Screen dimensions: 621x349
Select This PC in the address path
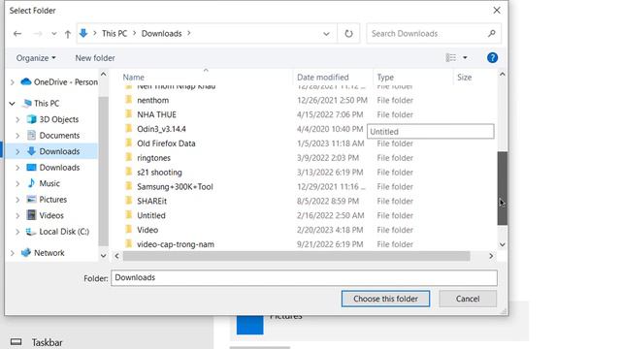(114, 34)
